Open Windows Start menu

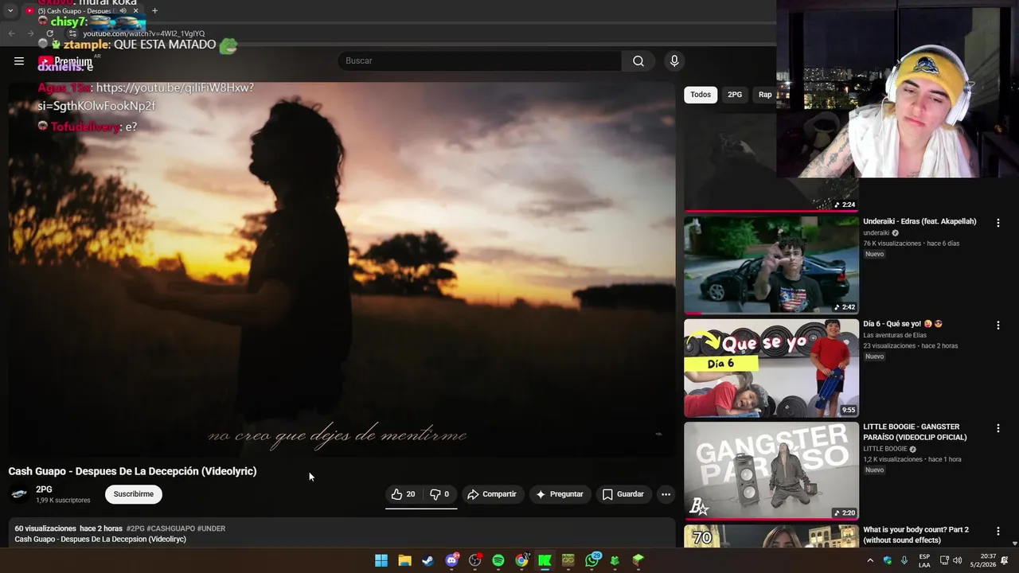381,560
